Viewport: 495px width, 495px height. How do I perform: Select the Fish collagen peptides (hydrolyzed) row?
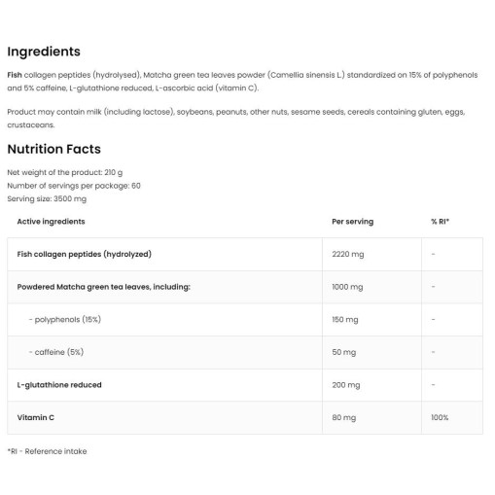click(x=245, y=254)
